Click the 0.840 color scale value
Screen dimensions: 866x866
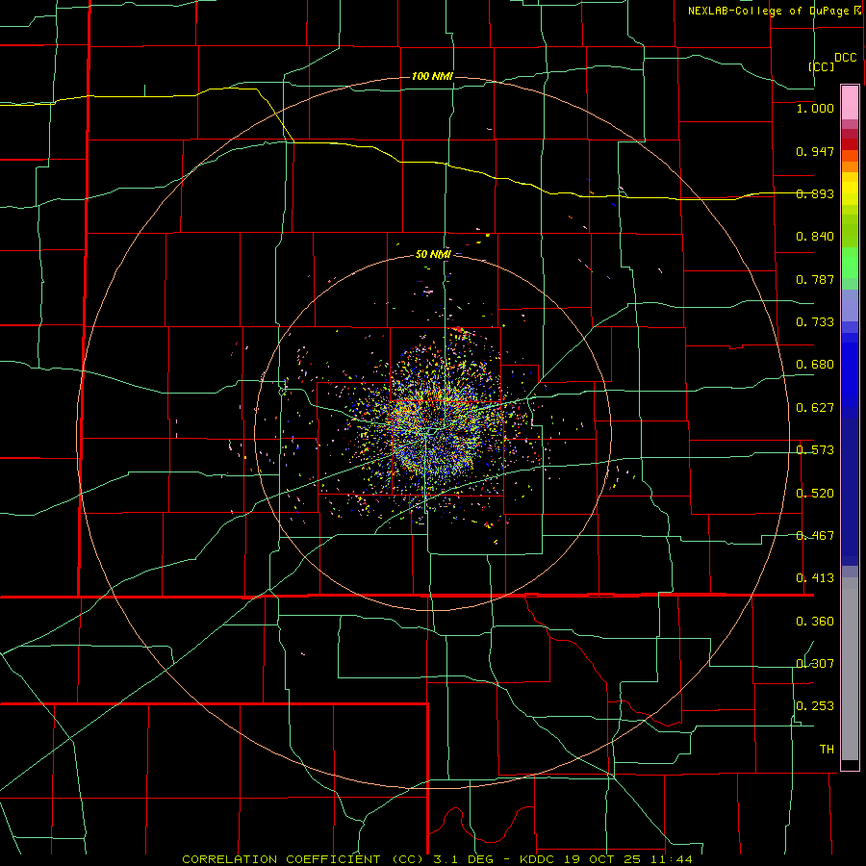tap(815, 237)
